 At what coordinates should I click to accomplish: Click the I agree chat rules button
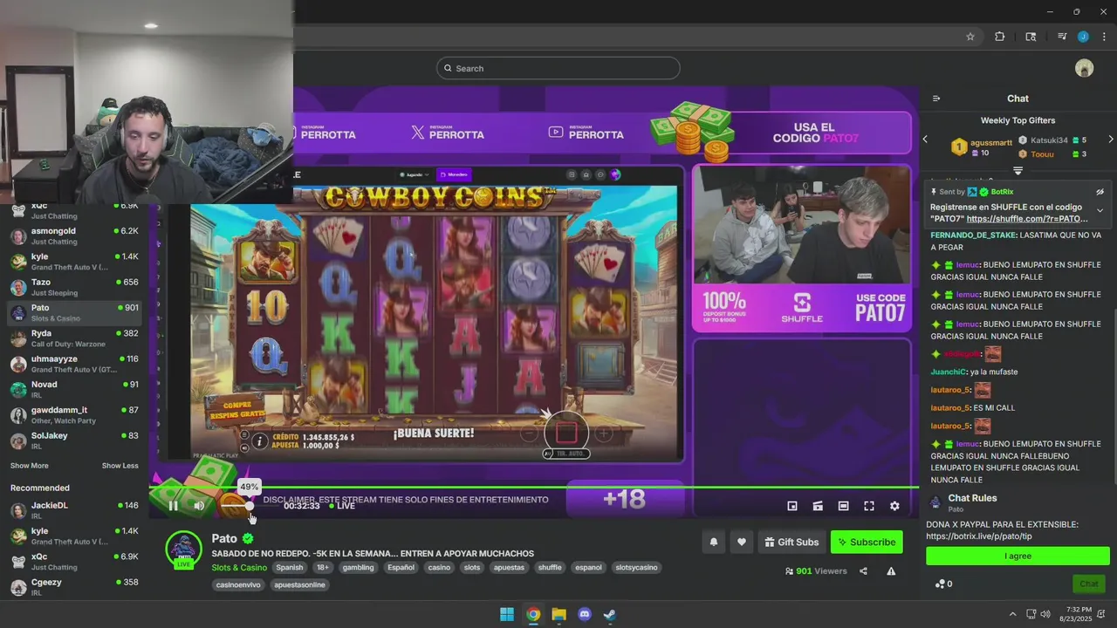point(1018,556)
